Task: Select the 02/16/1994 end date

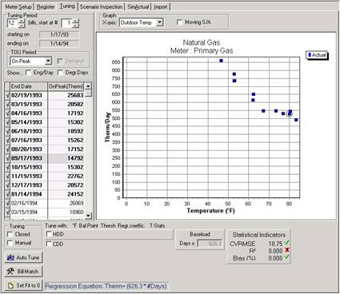Action: coord(24,203)
